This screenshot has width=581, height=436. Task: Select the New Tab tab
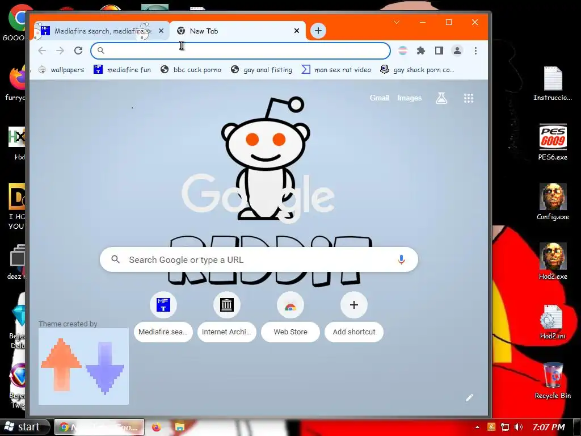pos(237,31)
